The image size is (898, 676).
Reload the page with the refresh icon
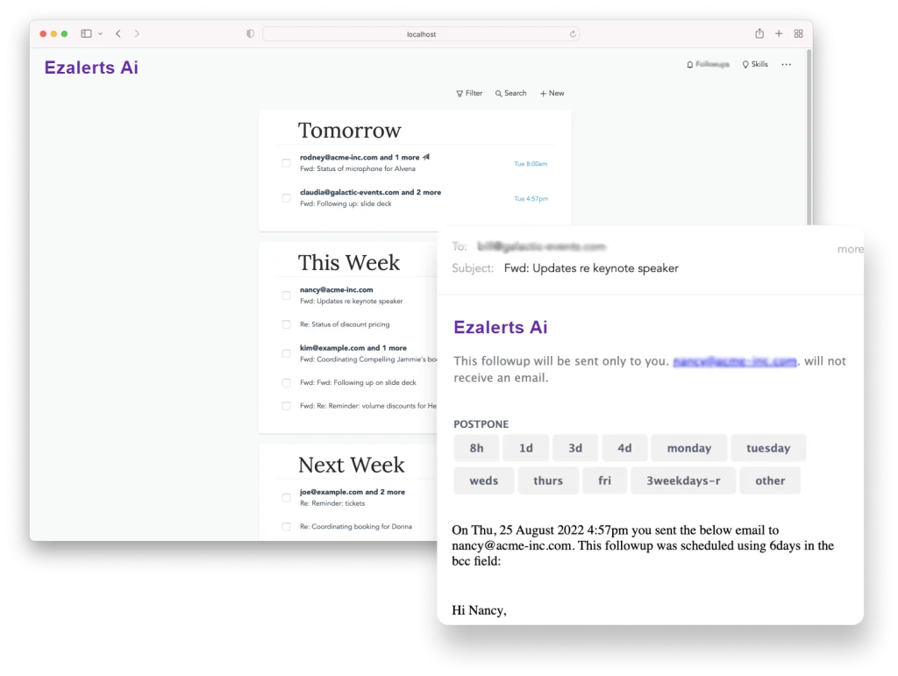coord(573,34)
